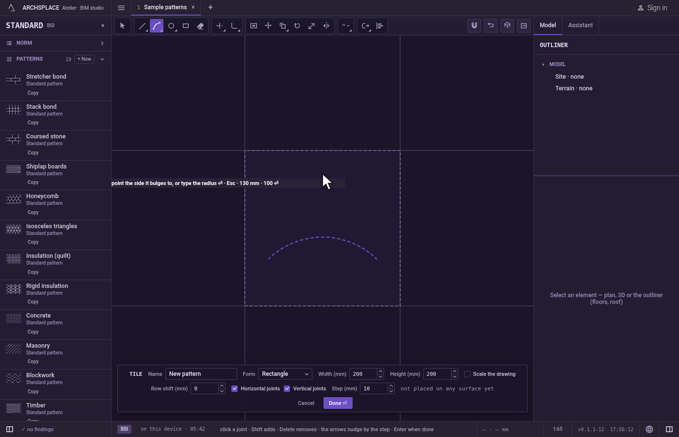Collapse the PATTERNS section chevron

(x=102, y=59)
